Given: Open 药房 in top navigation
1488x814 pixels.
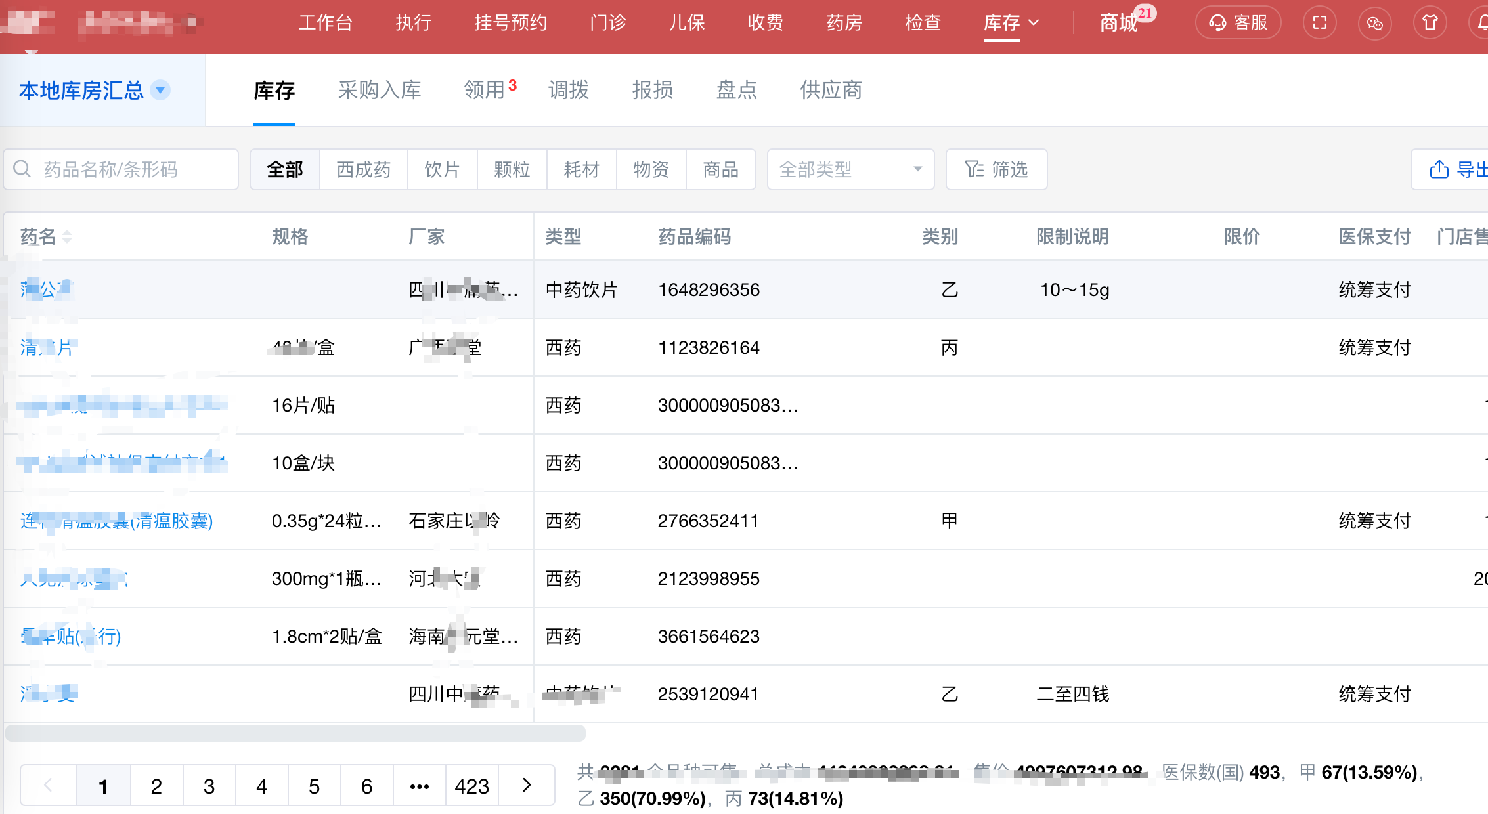Looking at the screenshot, I should click(844, 23).
